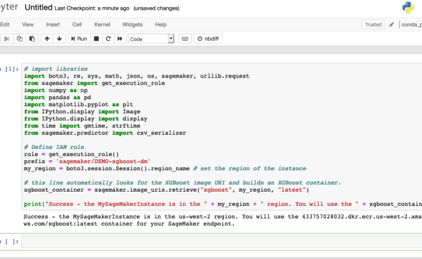Click the Python logo icon
This screenshot has width=422, height=259.
408,8
